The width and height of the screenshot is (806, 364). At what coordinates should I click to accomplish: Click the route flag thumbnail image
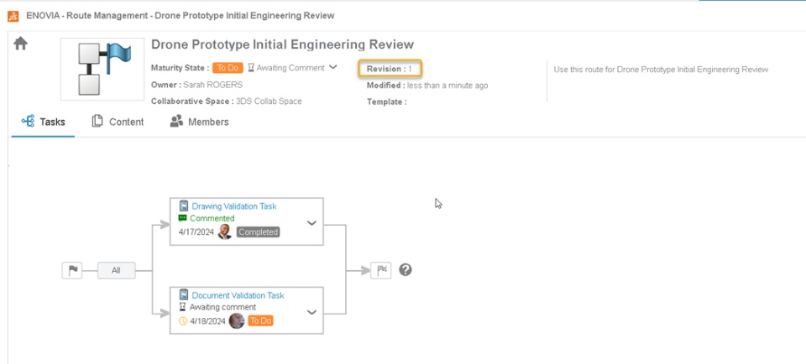(x=101, y=68)
